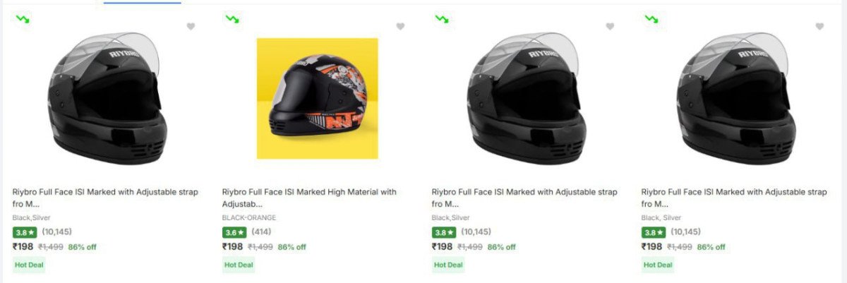
Task: Click price-drop arrow icon on fourth helmet
Action: pos(651,19)
